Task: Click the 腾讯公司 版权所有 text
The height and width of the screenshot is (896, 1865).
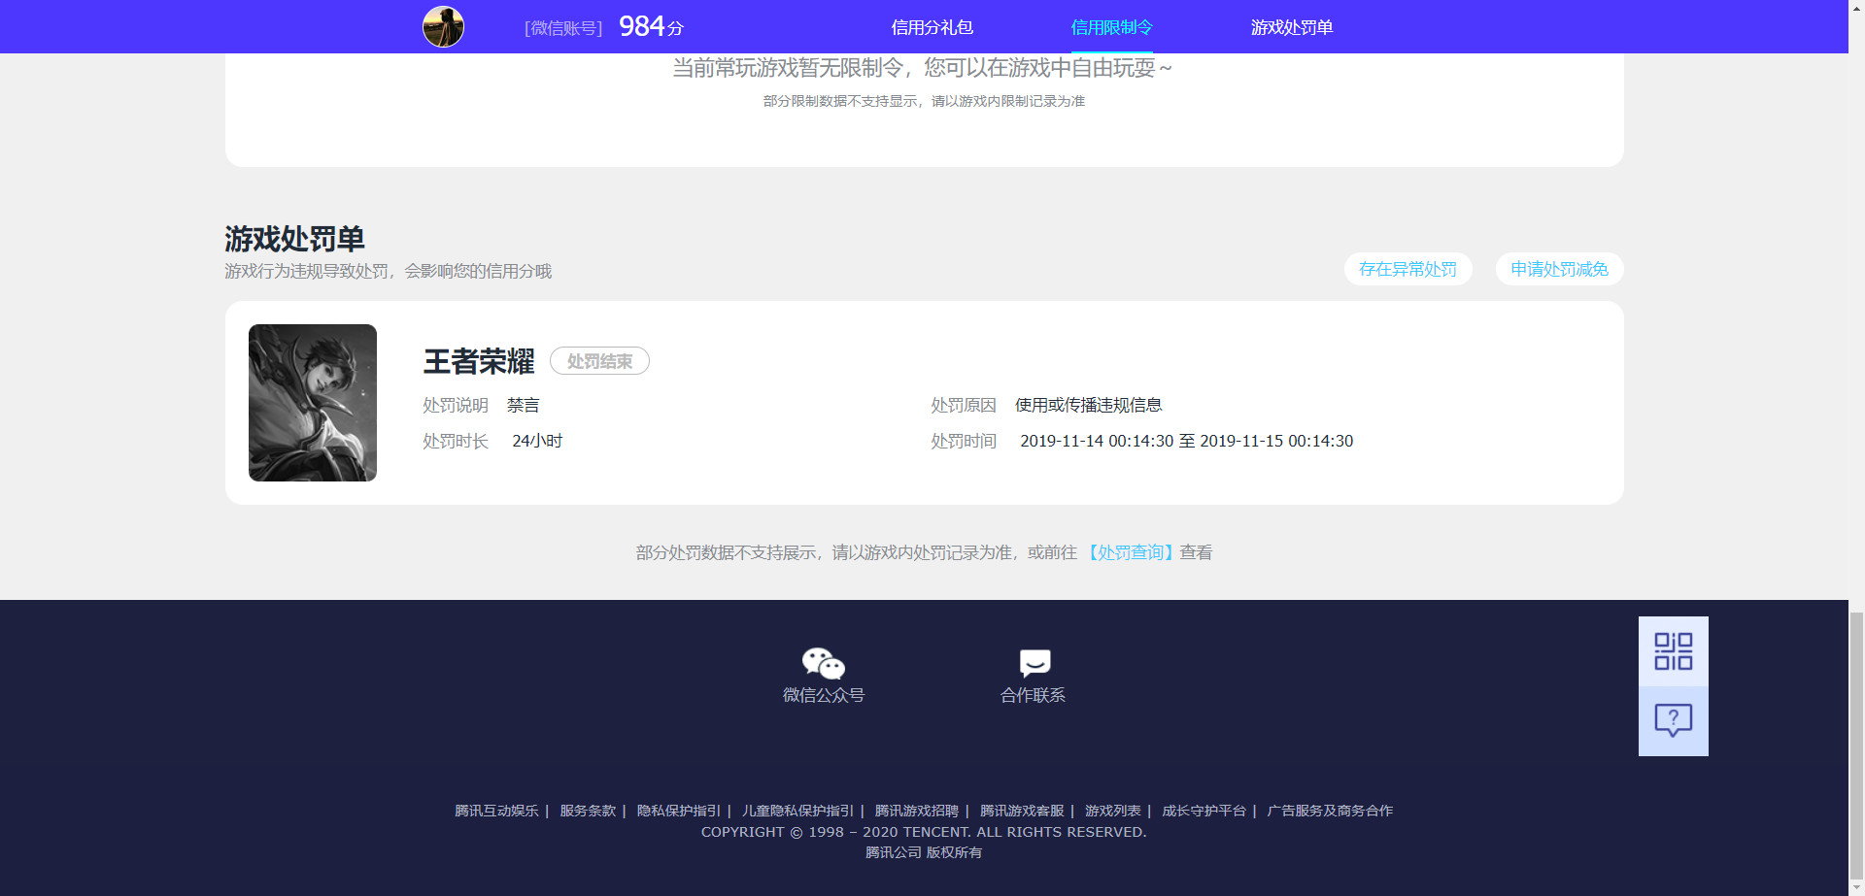Action: pos(924,852)
